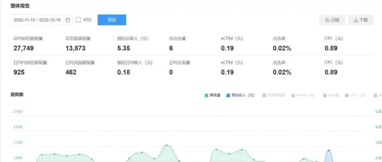This screenshot has width=382, height=162.
Task: Click the total clicks value 6
Action: point(171,48)
